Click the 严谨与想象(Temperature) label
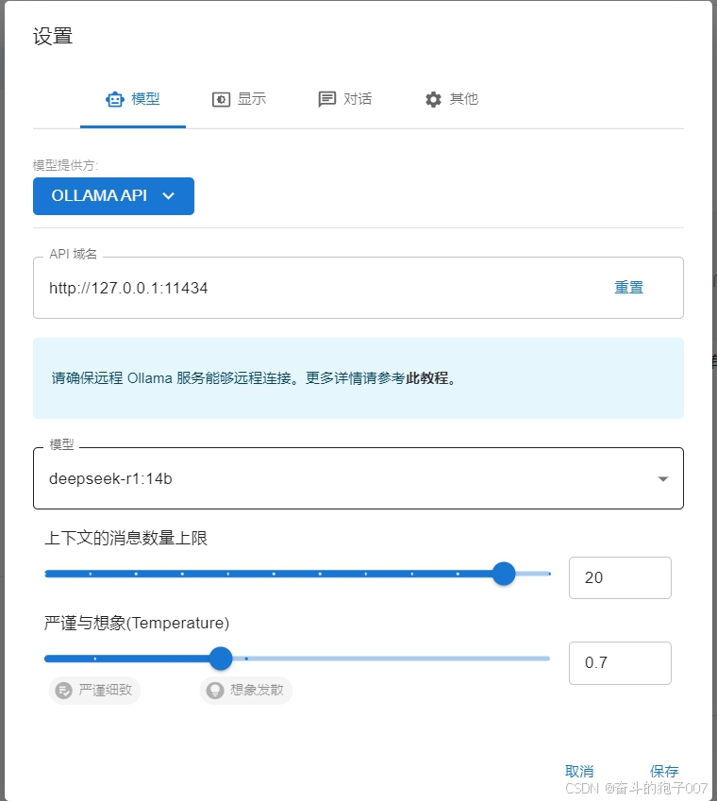This screenshot has width=717, height=801. (137, 624)
